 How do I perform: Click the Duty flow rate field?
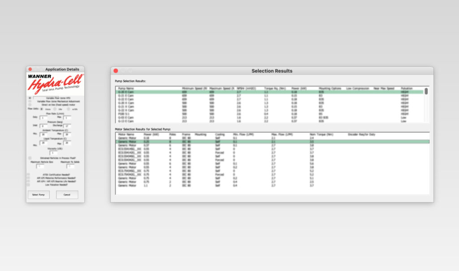(x=43, y=118)
